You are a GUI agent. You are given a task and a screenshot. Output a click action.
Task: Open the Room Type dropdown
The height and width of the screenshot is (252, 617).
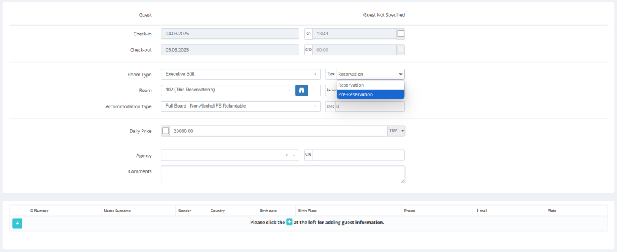pos(240,74)
